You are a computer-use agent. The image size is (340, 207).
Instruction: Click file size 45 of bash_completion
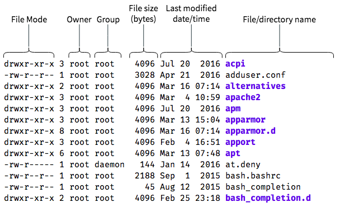pyautogui.click(x=150, y=187)
